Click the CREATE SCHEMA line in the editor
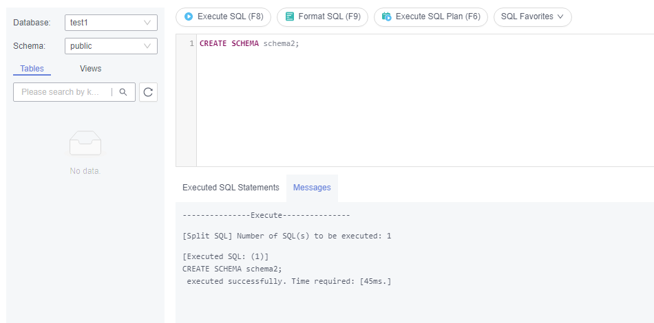 (x=249, y=43)
